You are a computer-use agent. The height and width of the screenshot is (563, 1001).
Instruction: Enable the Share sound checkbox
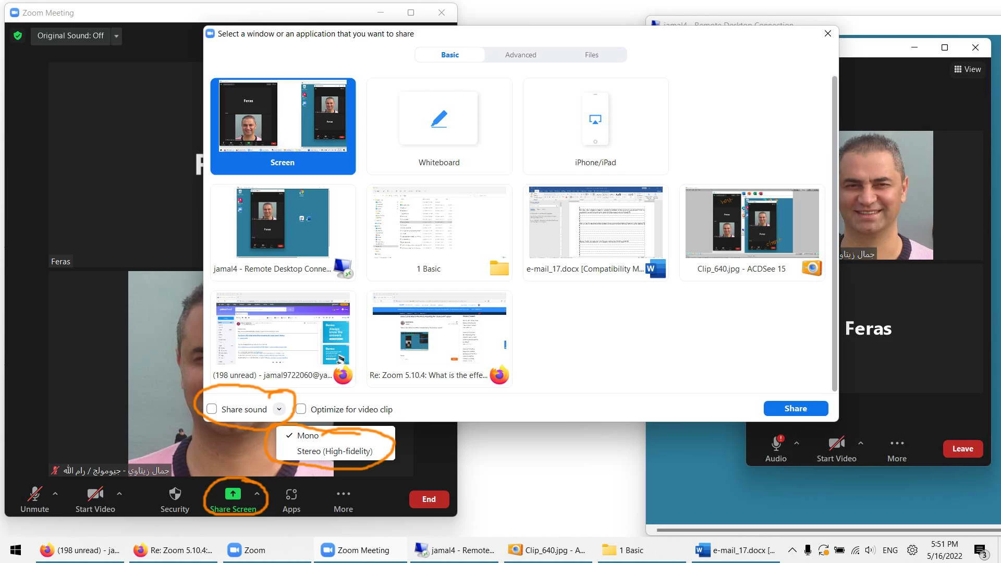coord(212,409)
